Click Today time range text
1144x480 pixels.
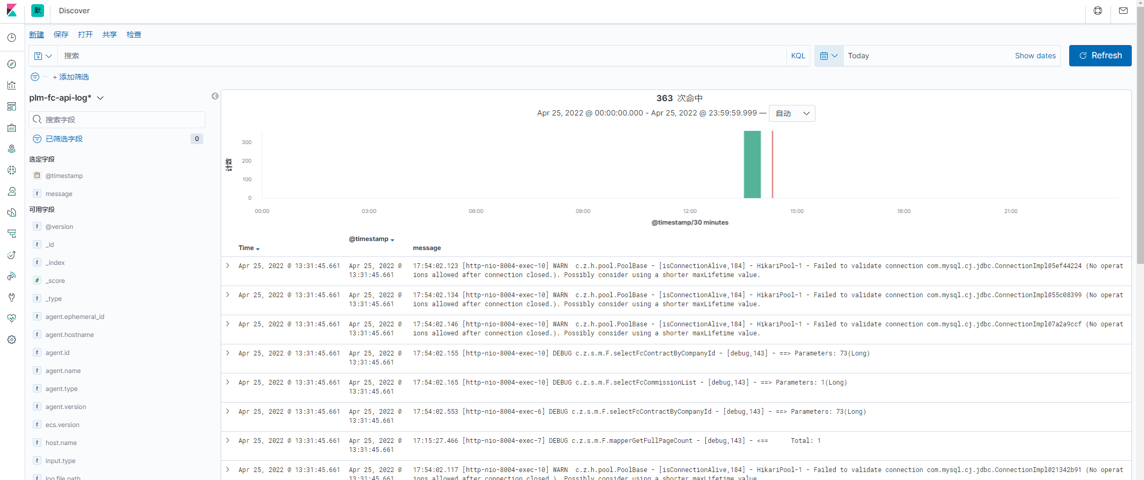(859, 56)
